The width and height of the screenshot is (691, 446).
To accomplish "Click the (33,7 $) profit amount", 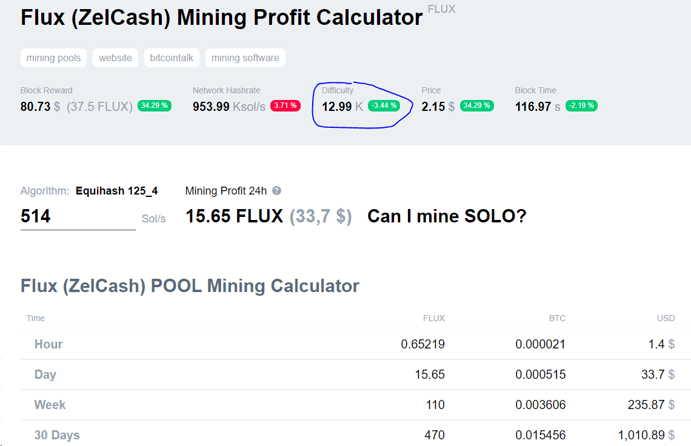I will (x=321, y=216).
